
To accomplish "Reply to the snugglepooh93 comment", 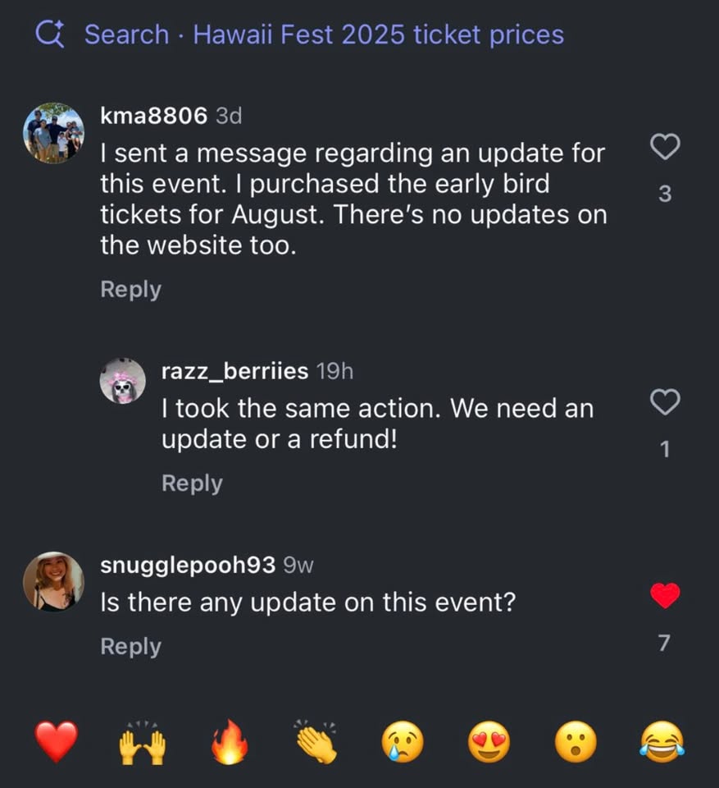I will [x=130, y=646].
